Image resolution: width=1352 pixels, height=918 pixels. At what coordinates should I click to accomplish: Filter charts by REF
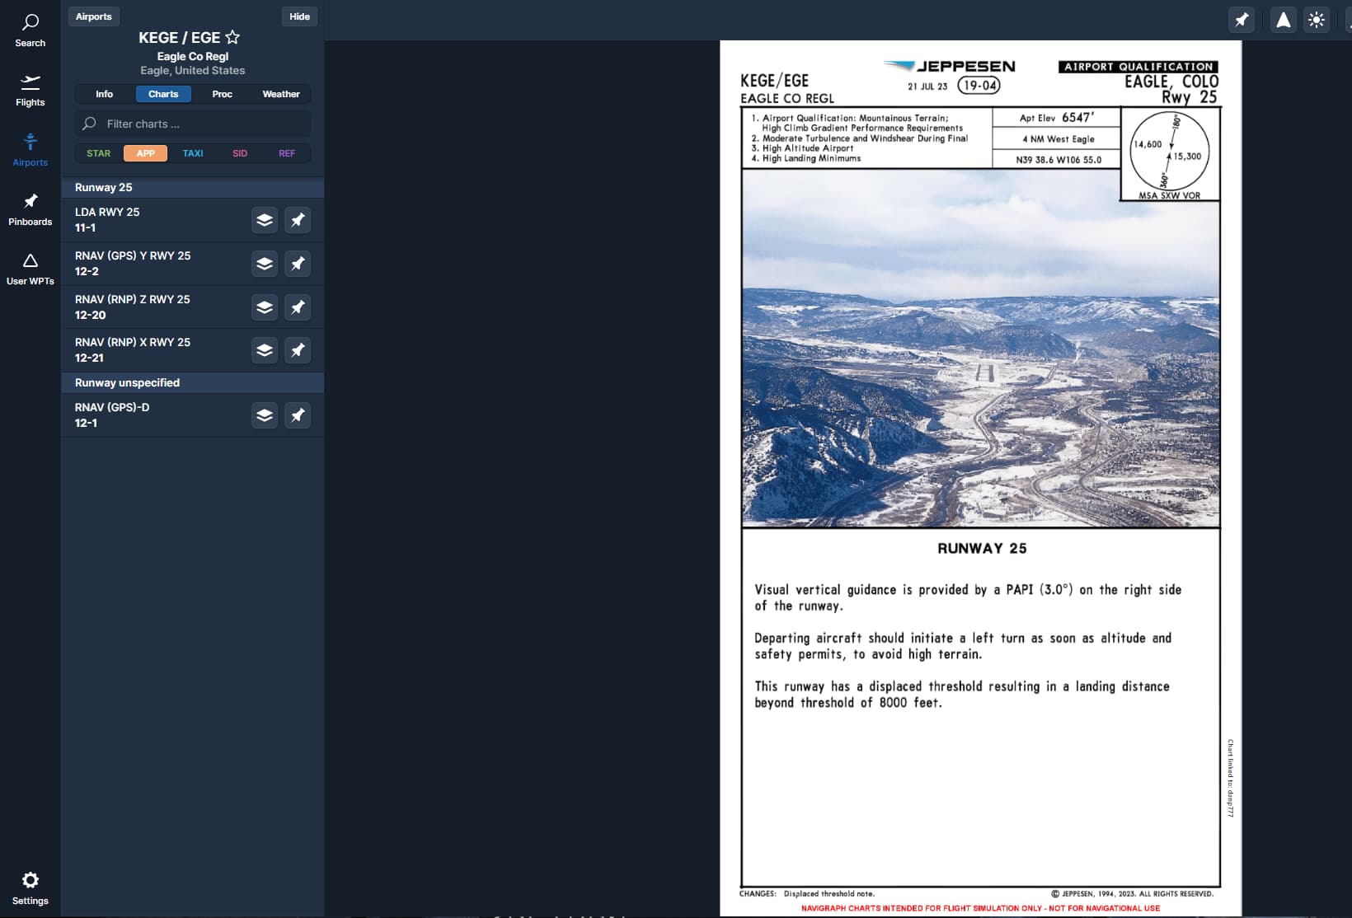click(287, 153)
